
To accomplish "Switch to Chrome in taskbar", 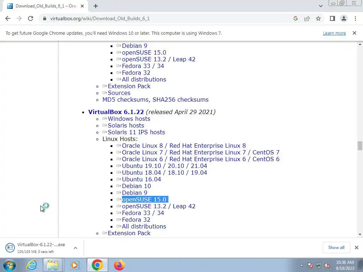I will tap(97, 265).
